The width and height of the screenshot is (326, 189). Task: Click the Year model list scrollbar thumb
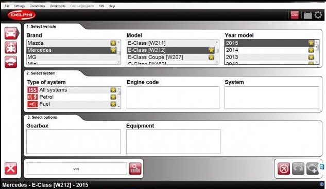point(317,48)
